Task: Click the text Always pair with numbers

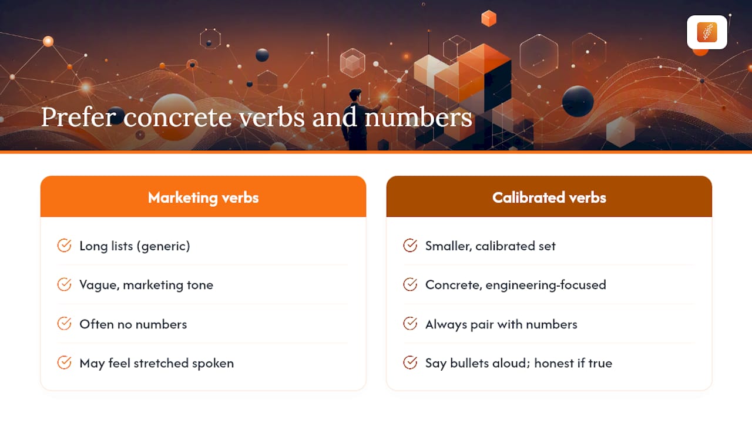Action: point(501,324)
